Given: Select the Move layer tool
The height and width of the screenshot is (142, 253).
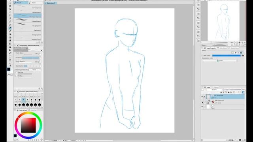Looking at the screenshot, I should pos(10,12).
